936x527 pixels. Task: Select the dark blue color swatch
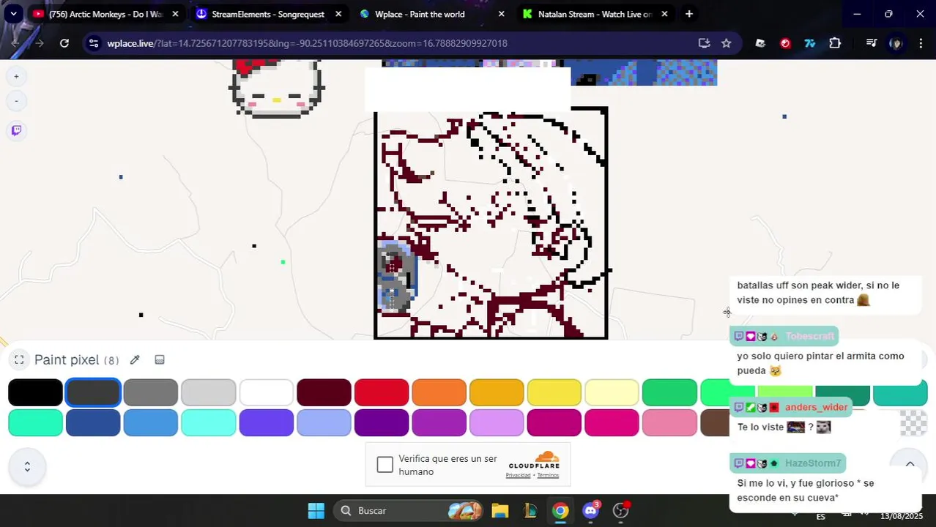[93, 423]
